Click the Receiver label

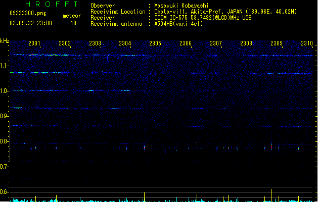tap(103, 18)
